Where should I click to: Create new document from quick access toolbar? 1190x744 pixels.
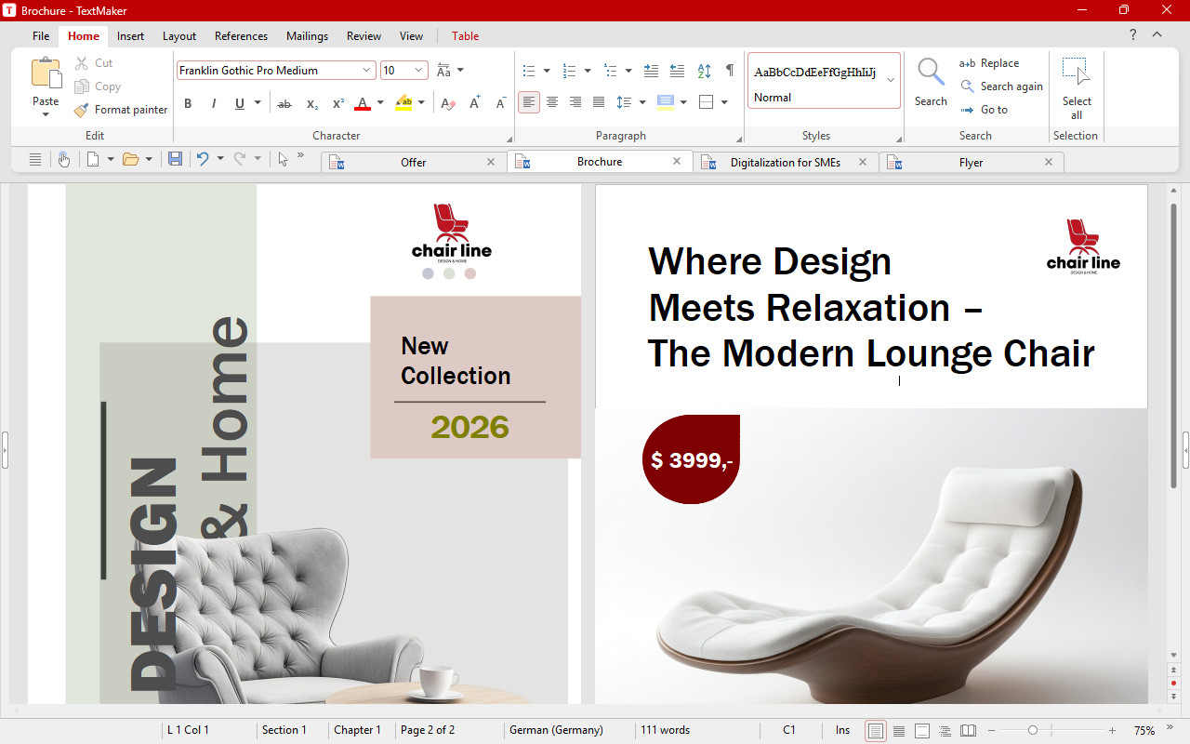pyautogui.click(x=93, y=159)
